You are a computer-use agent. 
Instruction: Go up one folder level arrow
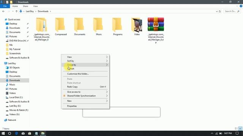coord(16,11)
